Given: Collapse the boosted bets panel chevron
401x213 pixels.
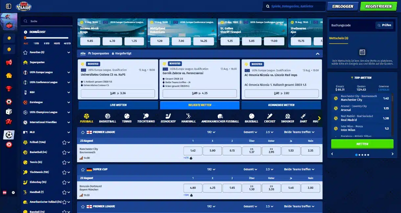Looking at the screenshot, I should click(318, 54).
